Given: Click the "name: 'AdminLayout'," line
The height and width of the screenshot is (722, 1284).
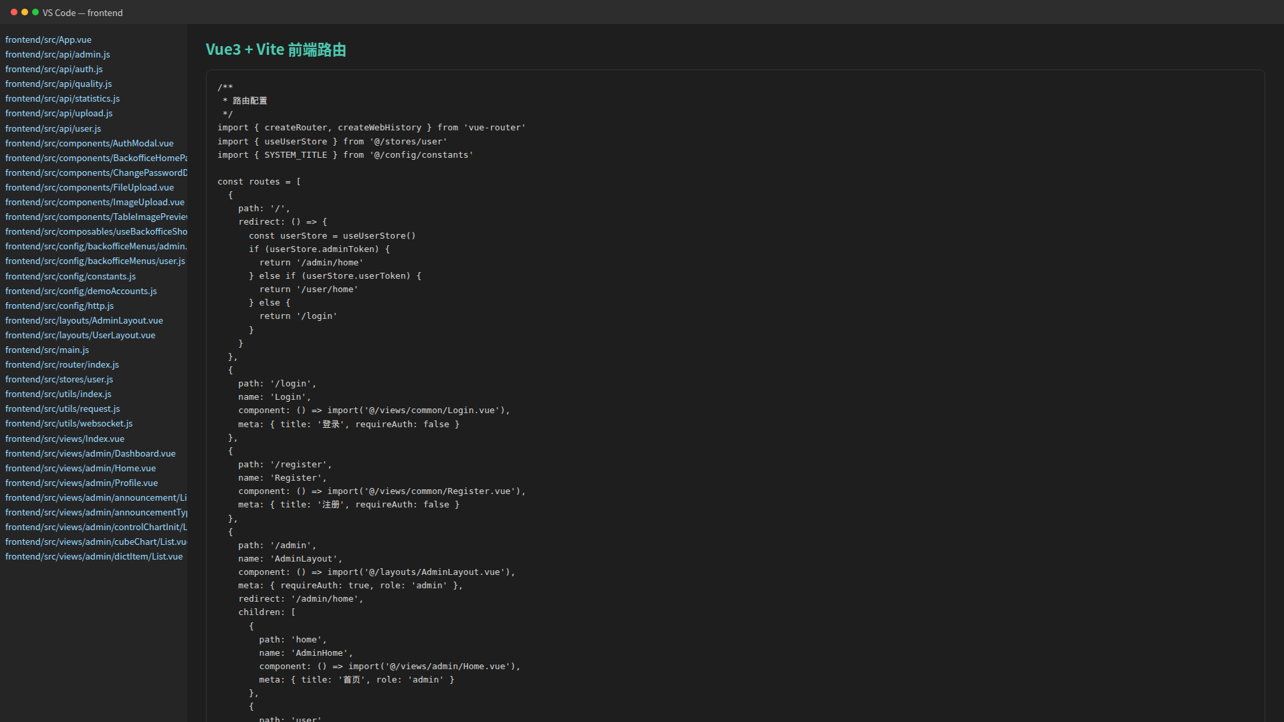Looking at the screenshot, I should click(290, 558).
